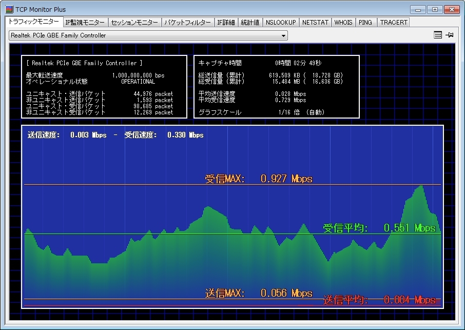
Task: Open the セッションモニター tab
Action: pos(135,23)
